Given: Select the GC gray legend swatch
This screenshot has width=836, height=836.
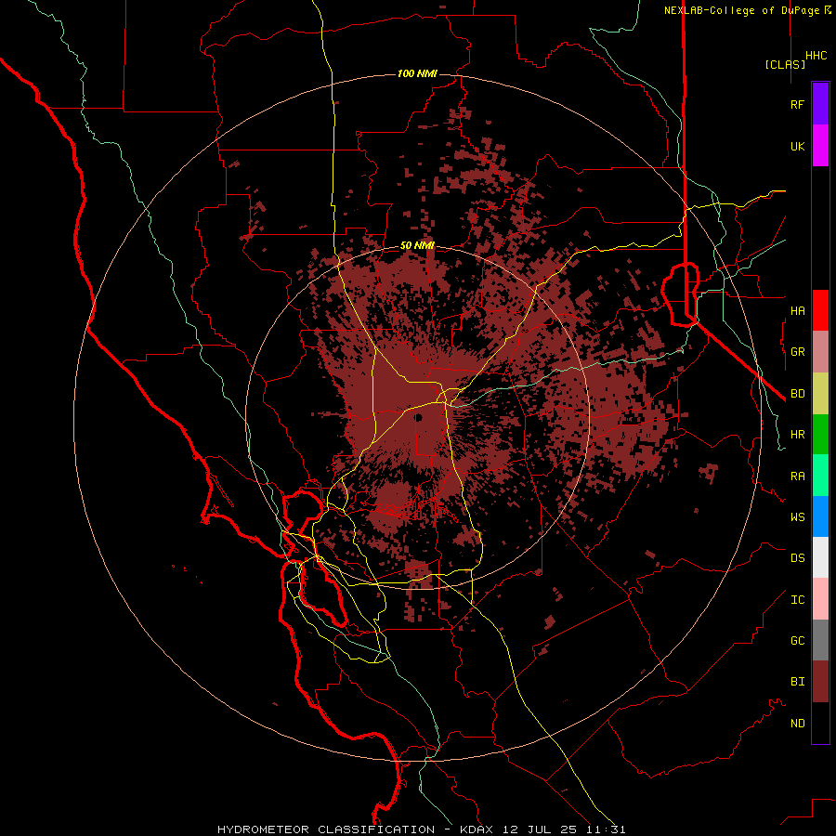Looking at the screenshot, I should 820,640.
